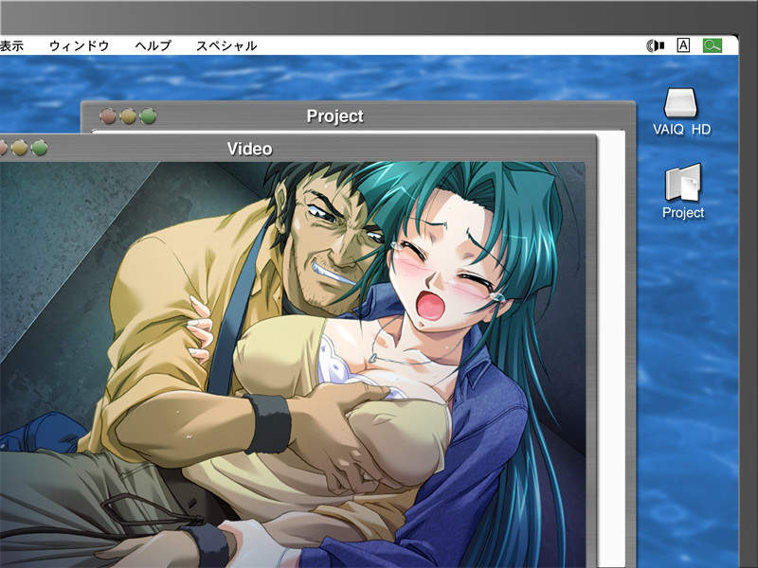Click the Video window title bar
The width and height of the screenshot is (758, 568).
click(x=298, y=149)
